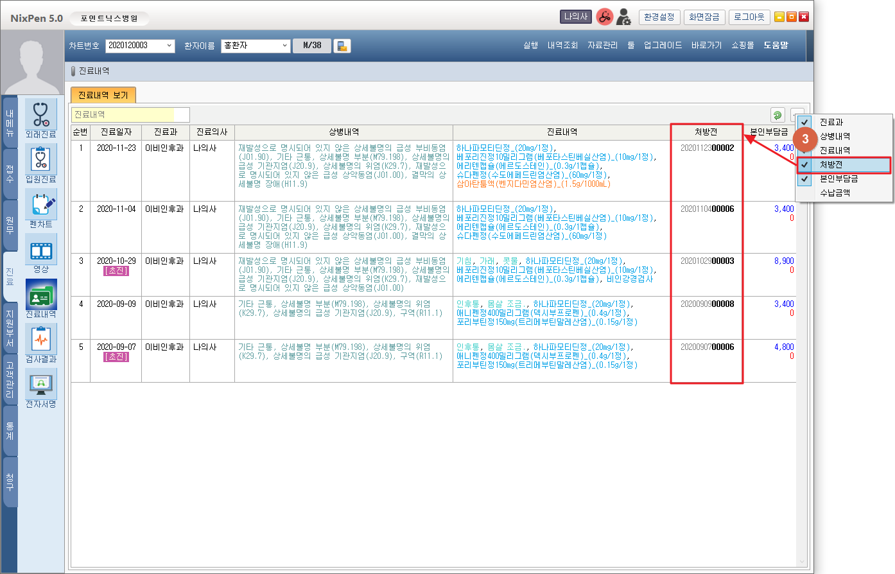895x574 pixels.
Task: Select the 진료내역 보기 tab
Action: [x=103, y=95]
